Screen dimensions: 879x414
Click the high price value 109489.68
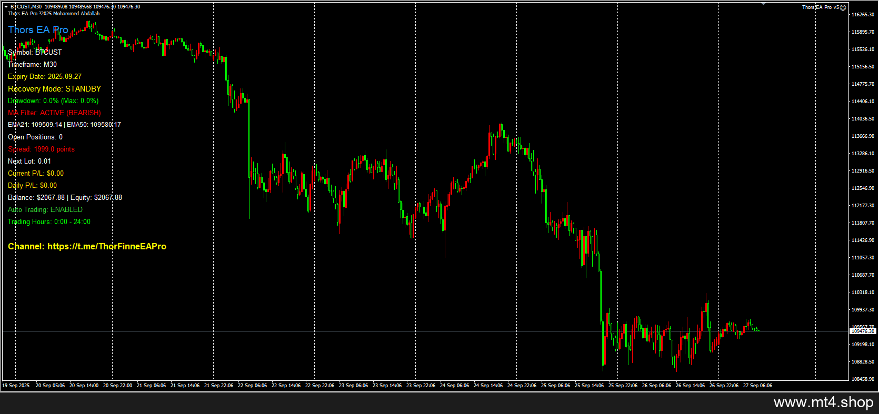[81, 7]
